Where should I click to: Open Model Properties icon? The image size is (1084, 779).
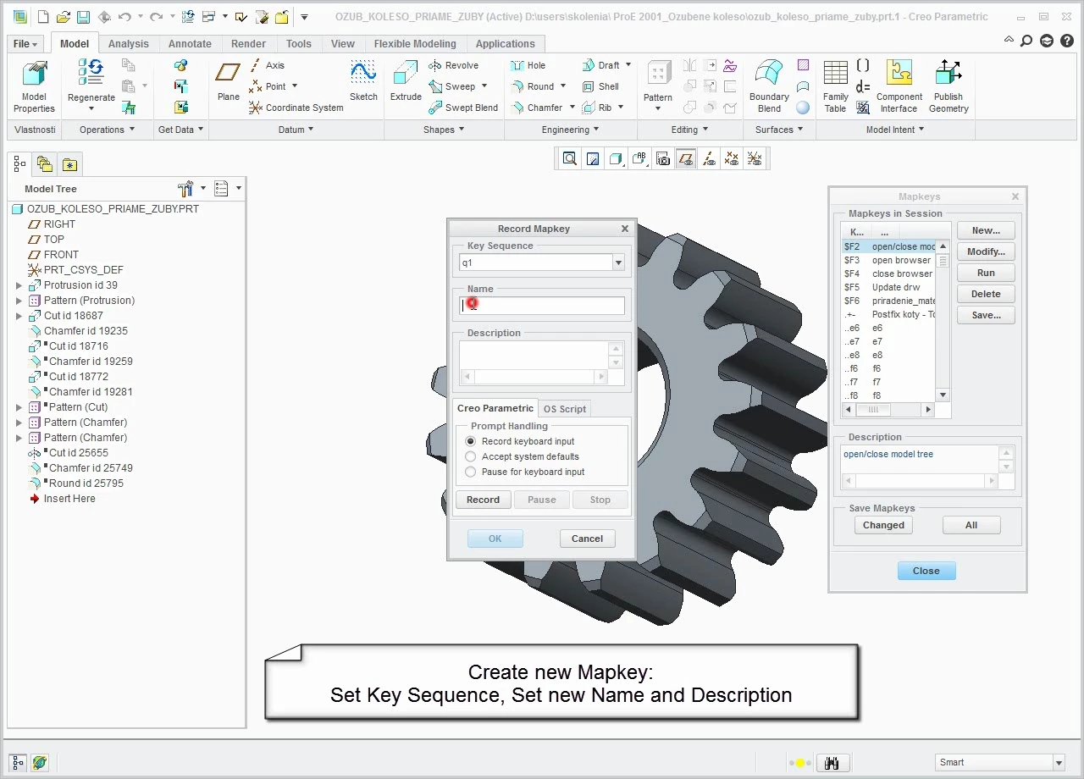click(34, 86)
